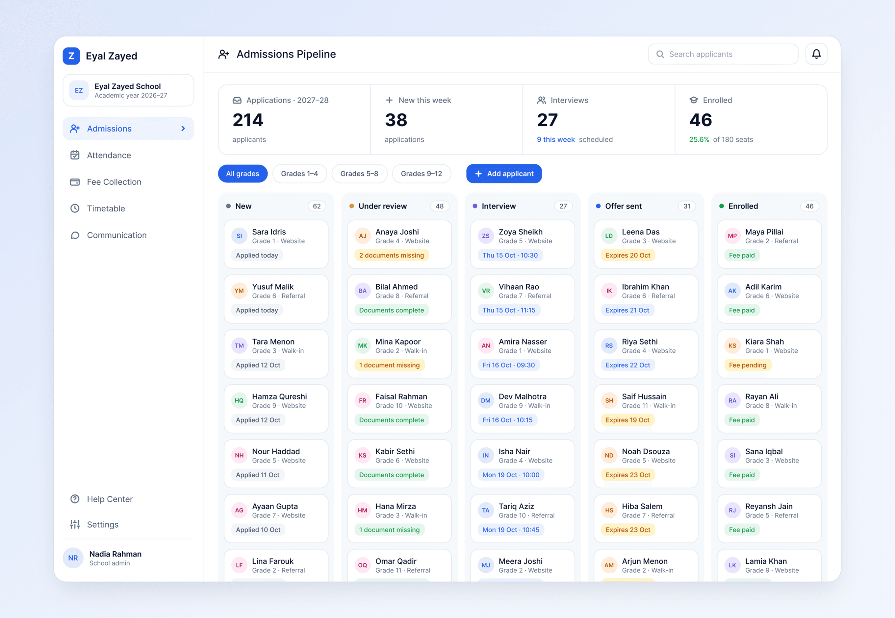The width and height of the screenshot is (895, 618).
Task: Click Anaya Joshi's 2 documents missing tag
Action: tap(392, 255)
